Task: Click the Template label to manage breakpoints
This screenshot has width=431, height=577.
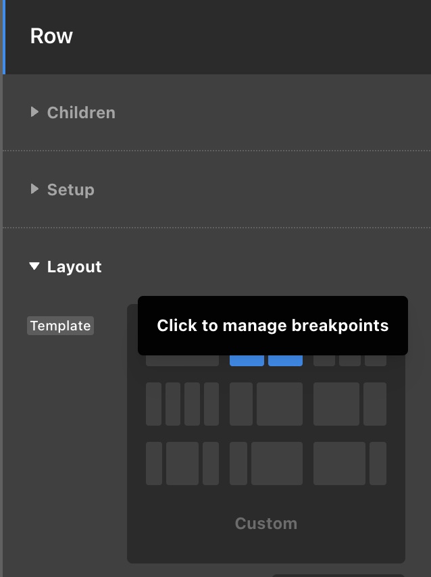Action: pos(60,326)
